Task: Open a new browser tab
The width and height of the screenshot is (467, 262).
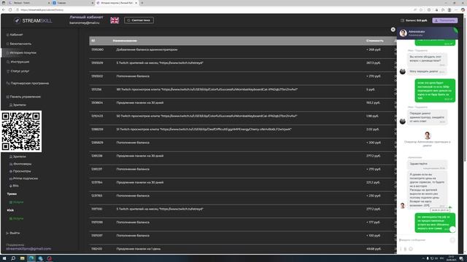Action: [142, 3]
